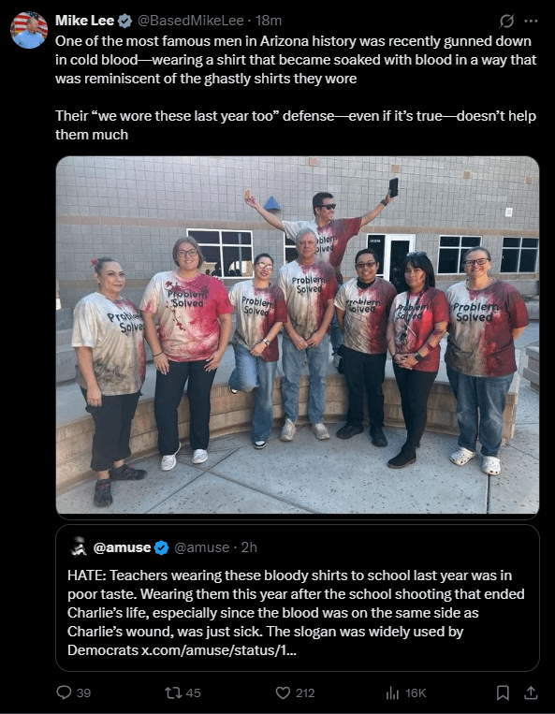Click the 18m timestamp
This screenshot has height=714, width=555.
tap(269, 21)
